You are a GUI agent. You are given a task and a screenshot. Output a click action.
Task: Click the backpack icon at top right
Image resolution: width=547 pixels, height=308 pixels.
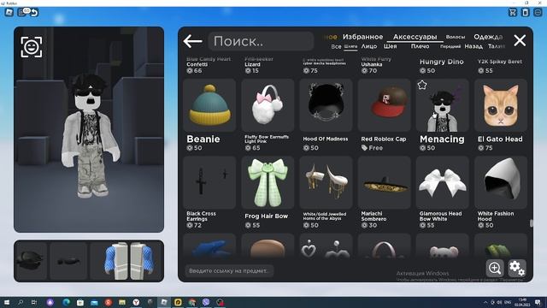tap(525, 12)
